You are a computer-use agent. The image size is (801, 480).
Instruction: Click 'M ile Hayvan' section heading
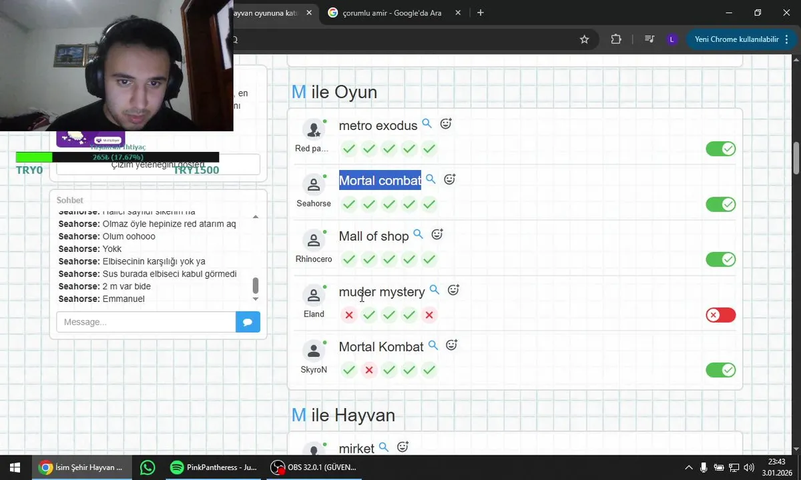[343, 415]
